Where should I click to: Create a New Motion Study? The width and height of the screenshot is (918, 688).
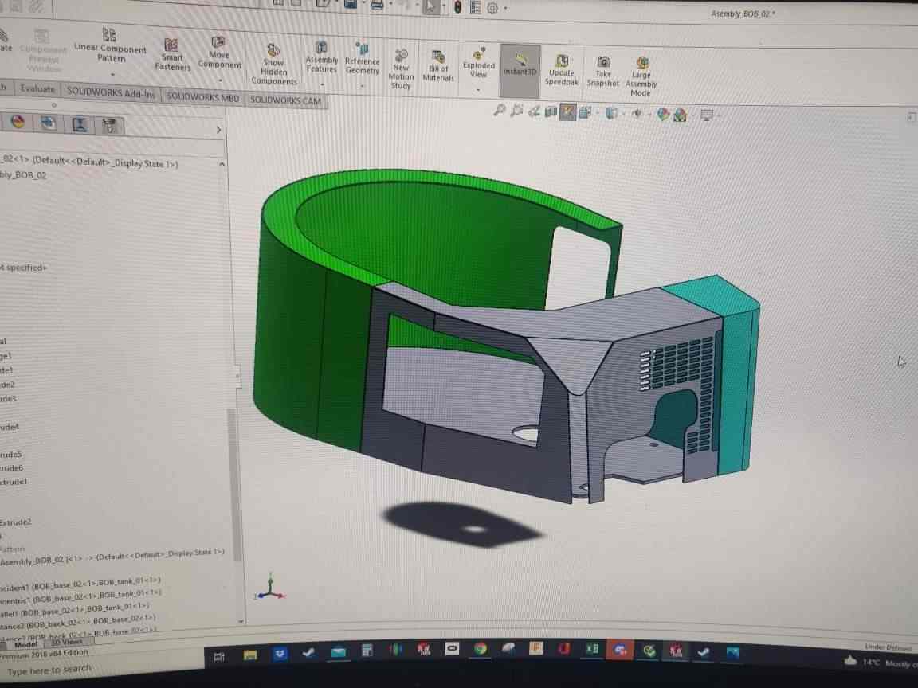(401, 68)
